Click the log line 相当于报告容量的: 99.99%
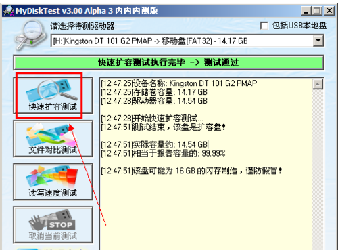The height and width of the screenshot is (250, 338). coord(163,153)
